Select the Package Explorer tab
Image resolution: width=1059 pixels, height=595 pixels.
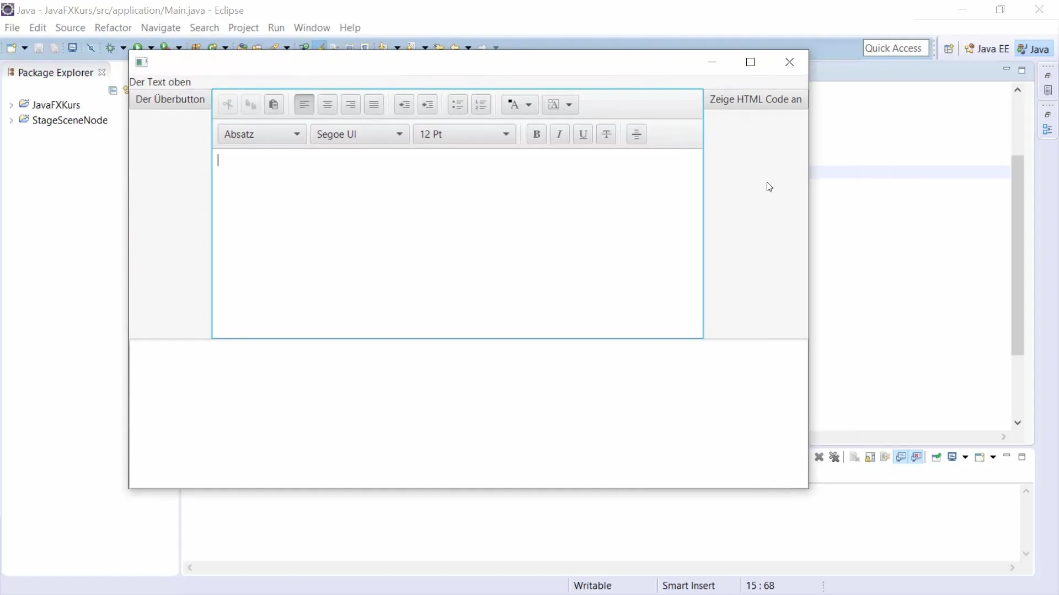55,72
